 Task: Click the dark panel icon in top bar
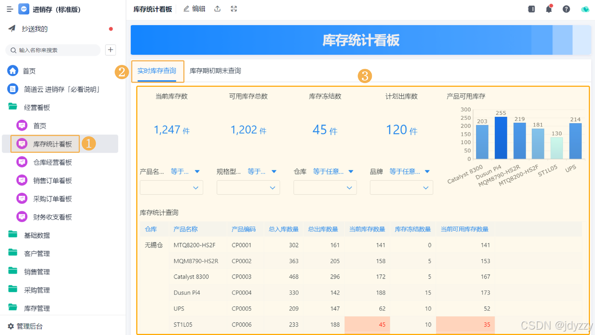pos(532,9)
